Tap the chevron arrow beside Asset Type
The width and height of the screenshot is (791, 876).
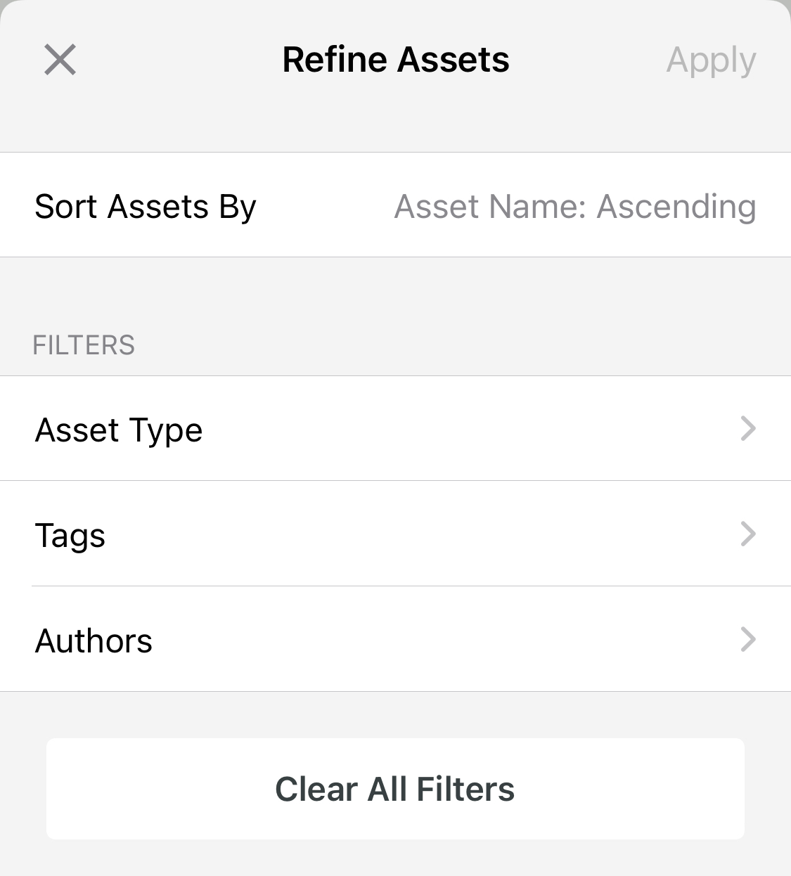(x=748, y=428)
